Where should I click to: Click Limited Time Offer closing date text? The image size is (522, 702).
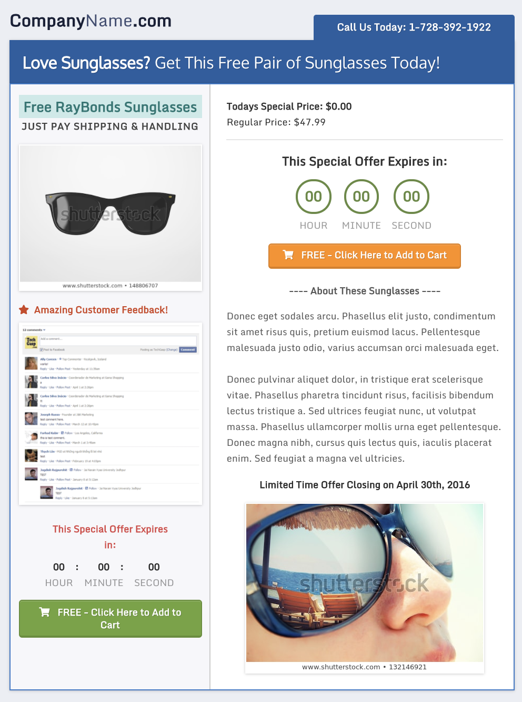click(365, 485)
